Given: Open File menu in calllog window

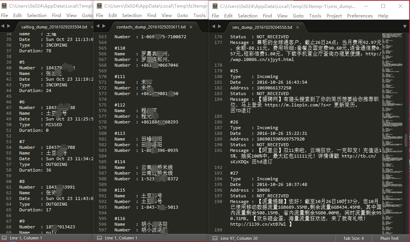Looking at the screenshot, I should [x=4, y=16].
